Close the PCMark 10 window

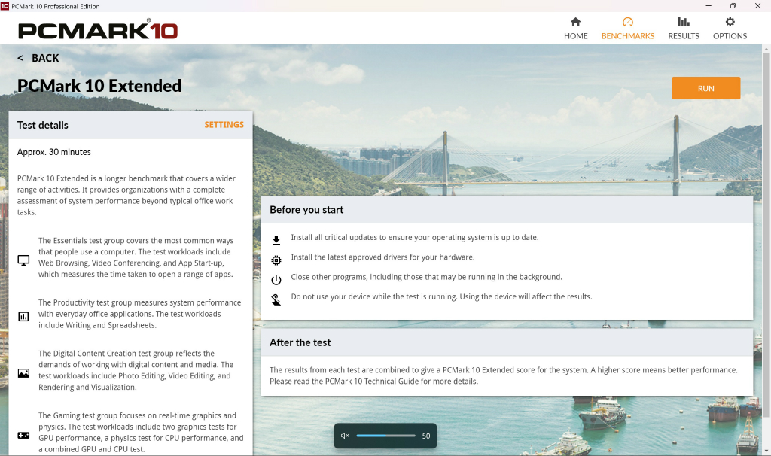coord(757,6)
